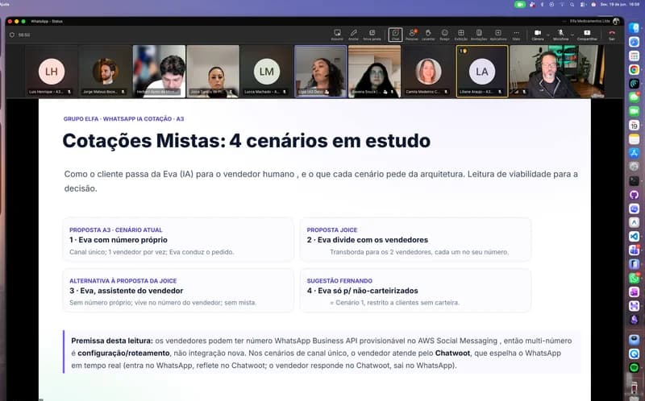Select Liliane Araujo's LA participant tile
Screen dimensions: 645x401
click(481, 71)
